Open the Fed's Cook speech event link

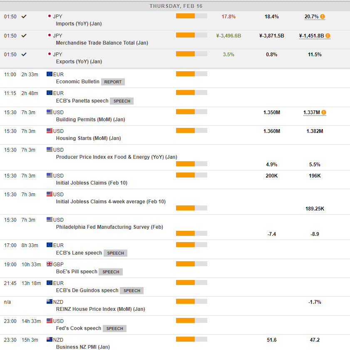point(78,328)
